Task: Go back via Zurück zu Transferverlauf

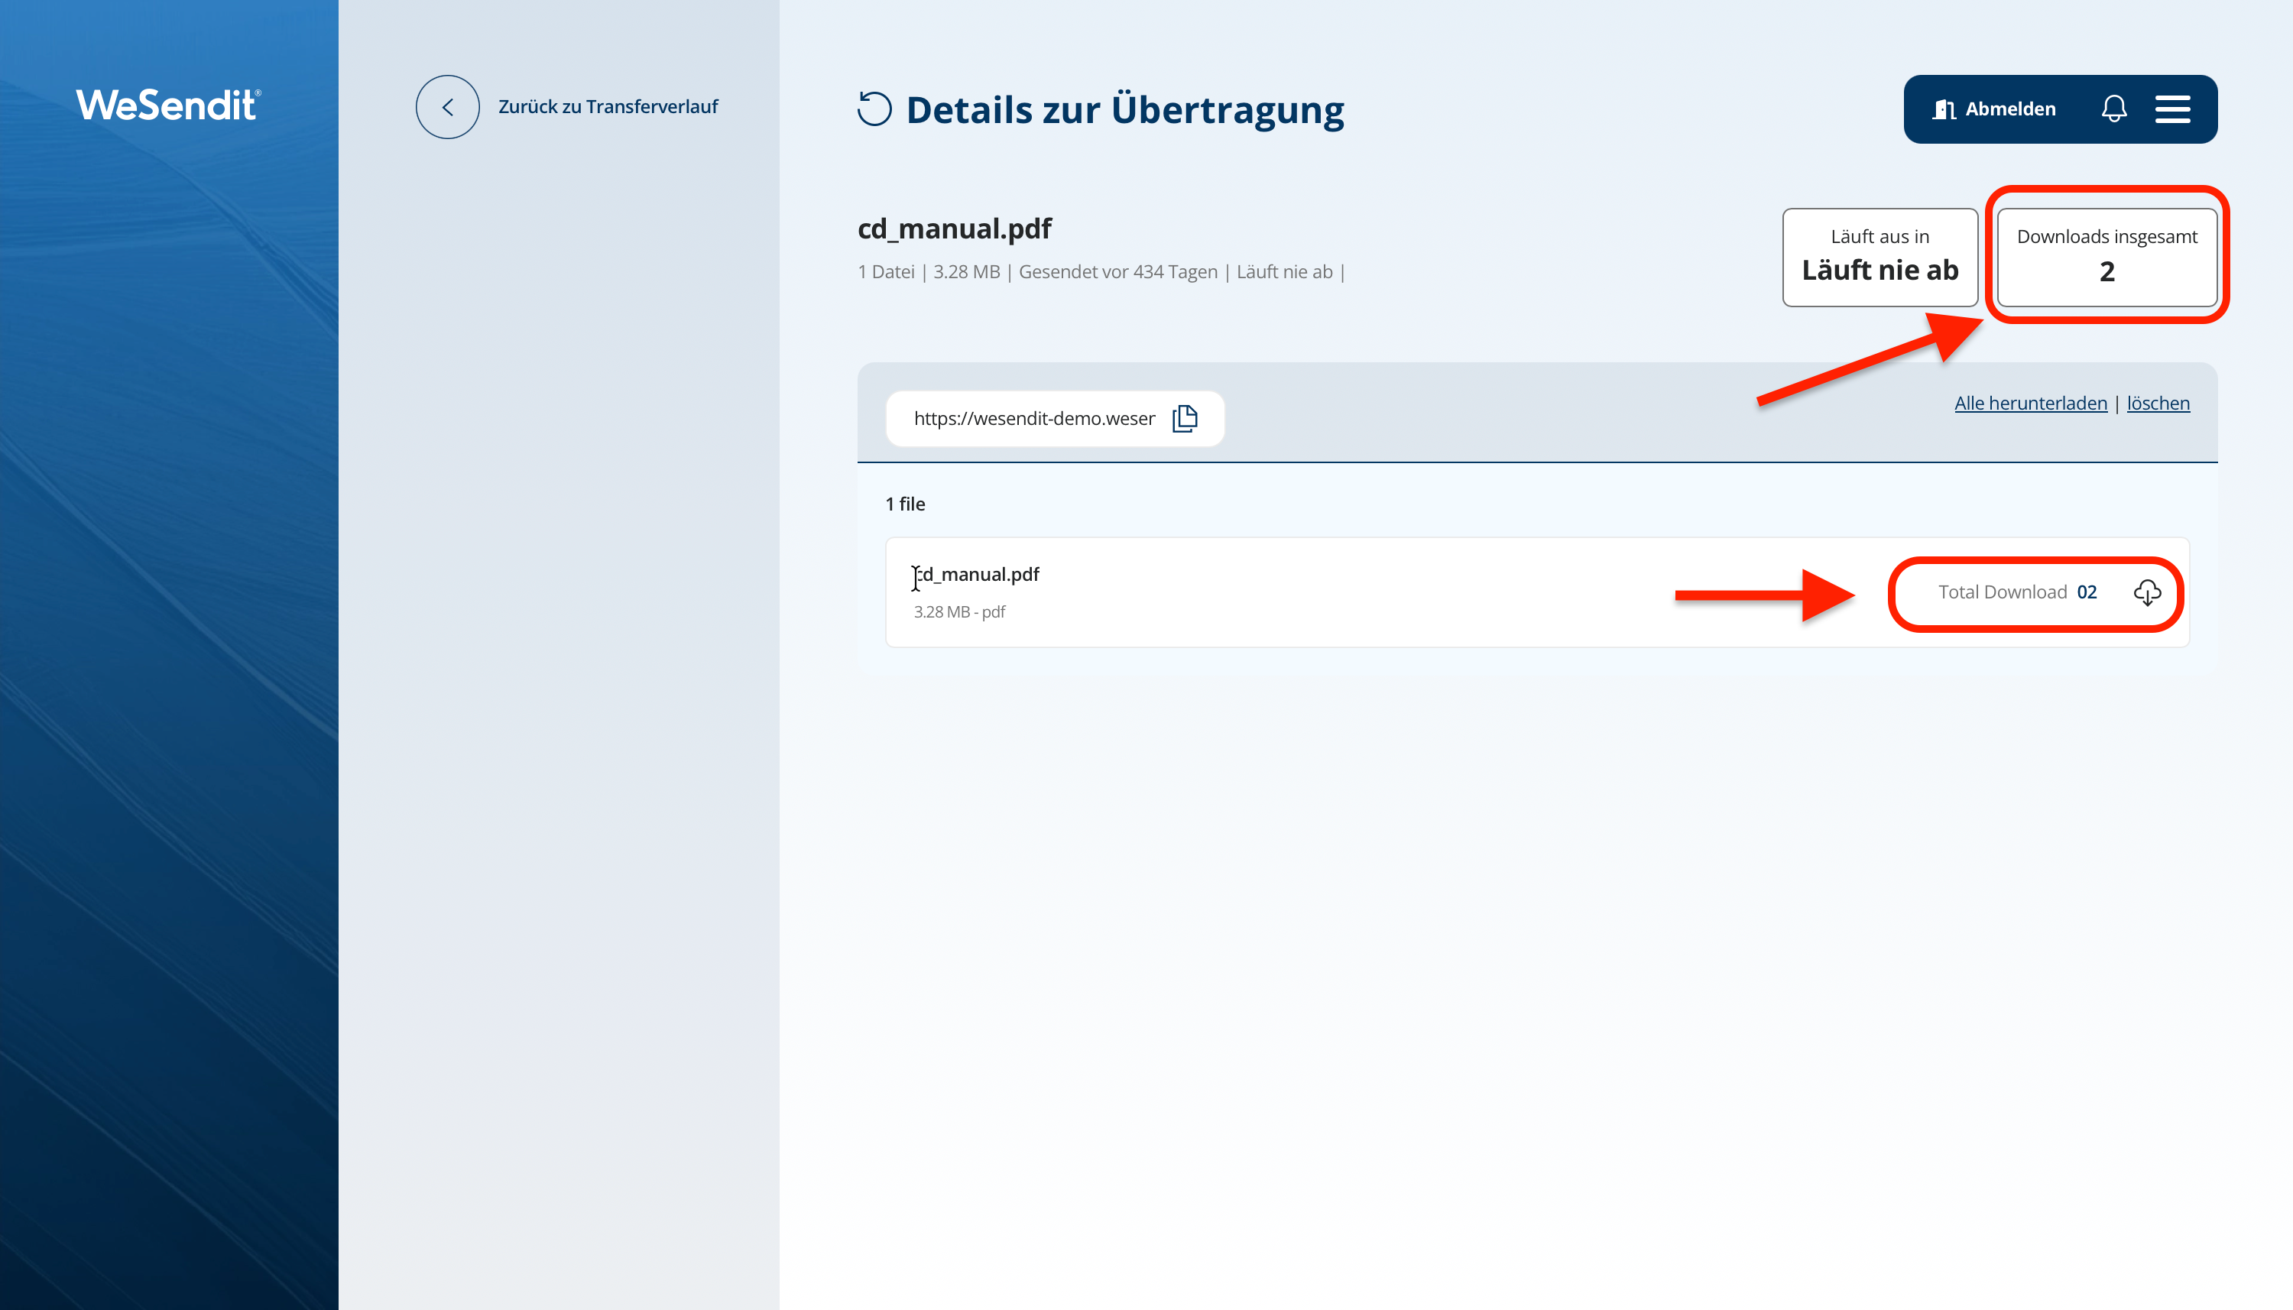Action: coord(608,107)
